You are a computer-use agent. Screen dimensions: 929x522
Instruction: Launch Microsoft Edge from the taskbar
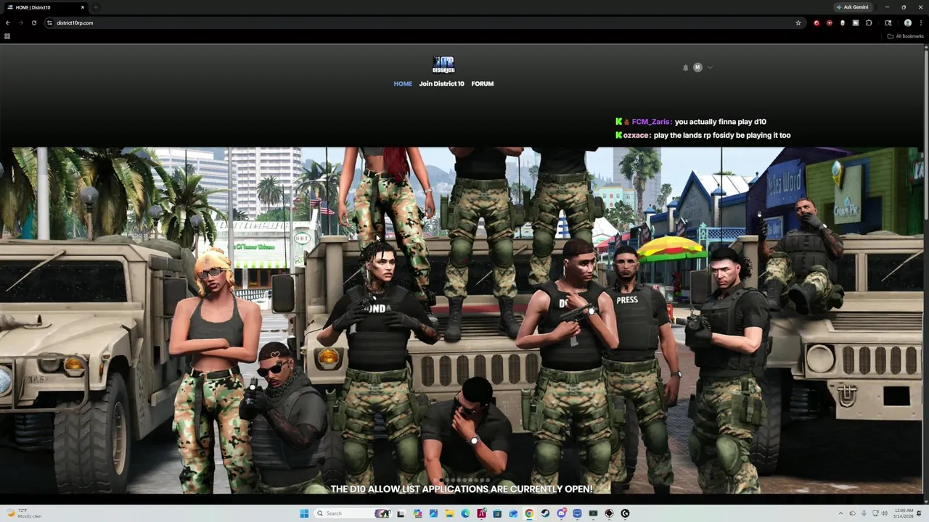pyautogui.click(x=465, y=513)
